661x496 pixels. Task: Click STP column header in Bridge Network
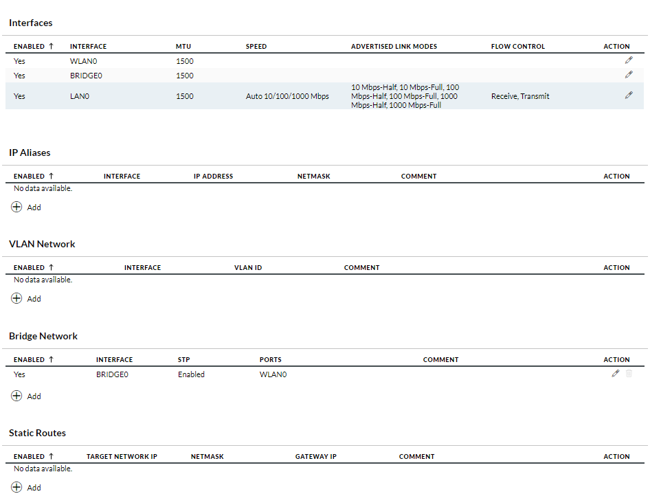pos(183,359)
